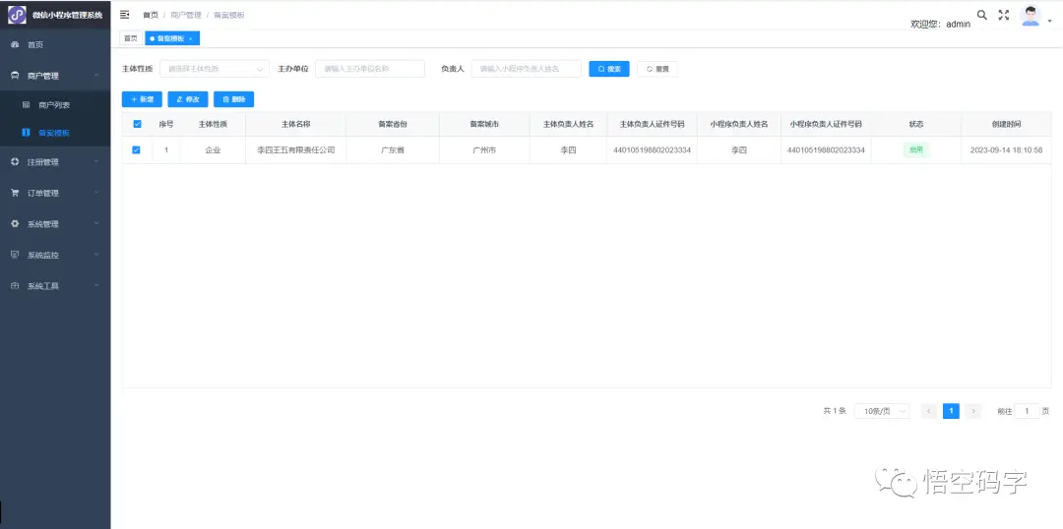This screenshot has width=1063, height=529.
Task: Expand the 系统监控 menu chevron
Action: click(x=96, y=255)
